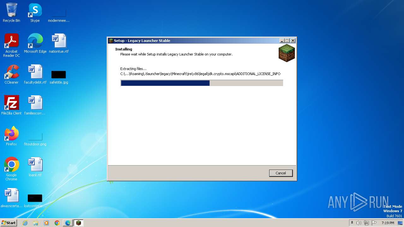Open Chrome from the taskbar

tap(57, 223)
